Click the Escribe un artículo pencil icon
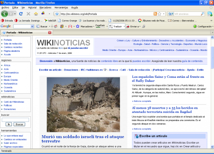214x154 pixels. (x=137, y=136)
